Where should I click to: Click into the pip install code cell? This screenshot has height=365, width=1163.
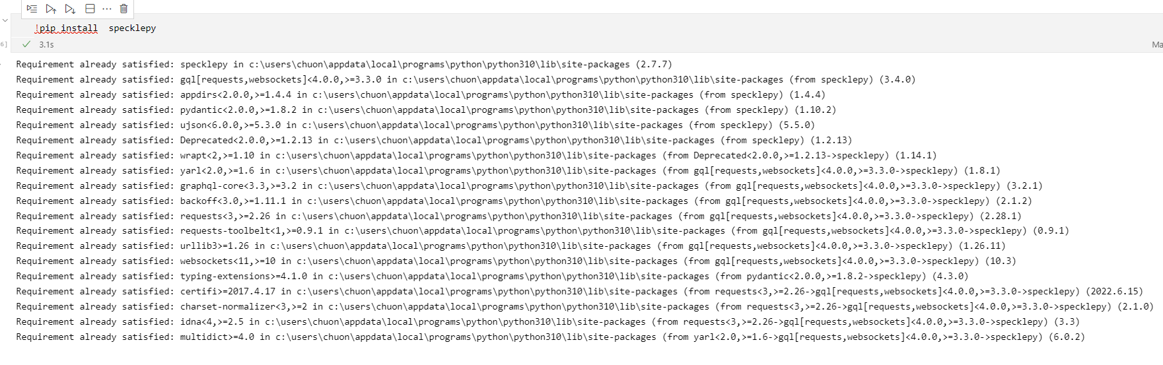click(396, 28)
